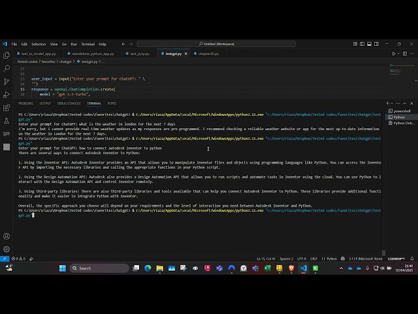Expand the run options dropdown arrow

[398, 54]
